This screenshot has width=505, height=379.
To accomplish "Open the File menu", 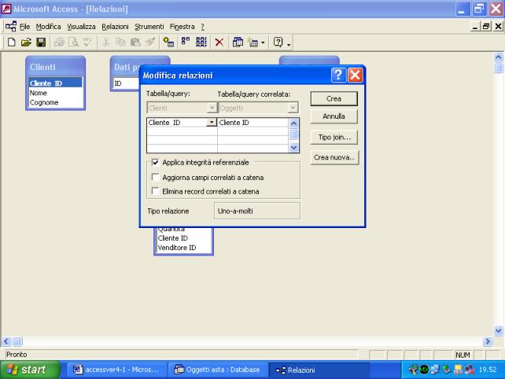I will (x=25, y=27).
